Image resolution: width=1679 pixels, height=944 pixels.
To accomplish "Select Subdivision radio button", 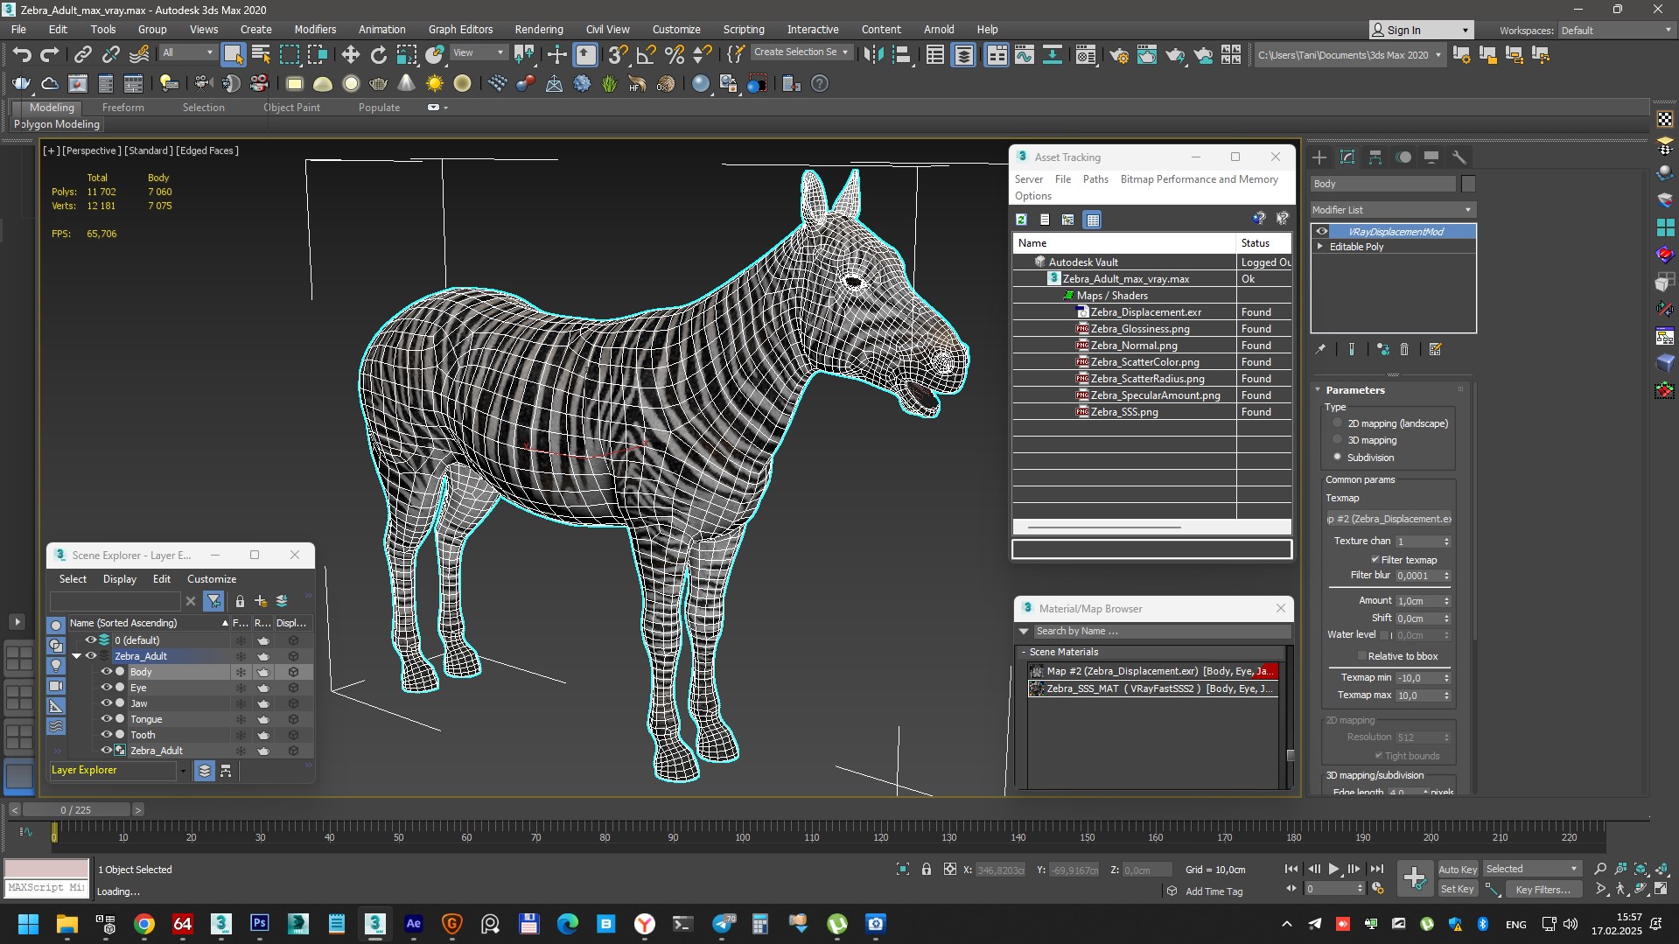I will pyautogui.click(x=1337, y=457).
